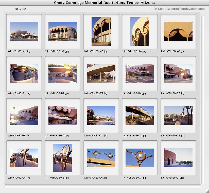Click the file name 1A1-WFL-GG-A4.jpg

click(134, 51)
